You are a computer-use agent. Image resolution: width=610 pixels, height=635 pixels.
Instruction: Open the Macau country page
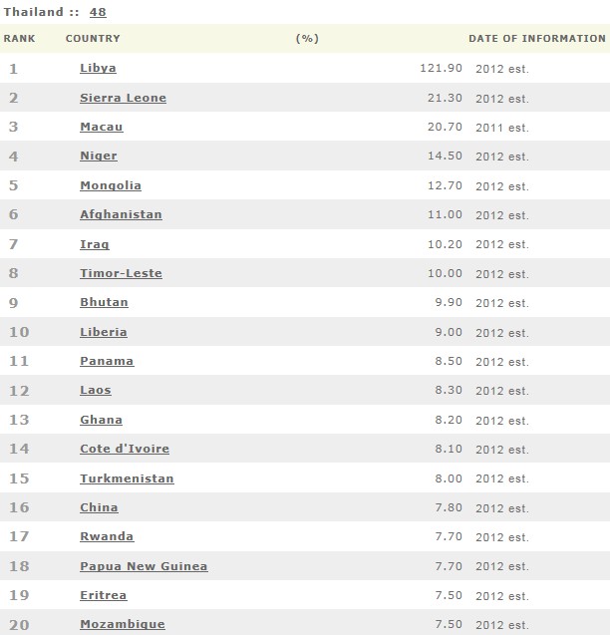[x=101, y=127]
